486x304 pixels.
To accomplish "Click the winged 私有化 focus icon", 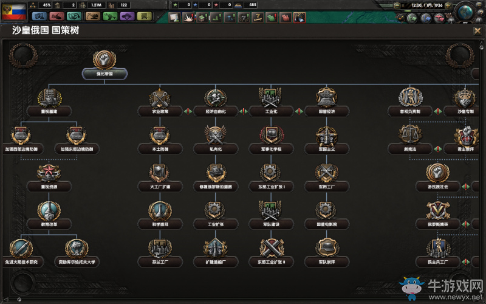I will click(x=216, y=136).
